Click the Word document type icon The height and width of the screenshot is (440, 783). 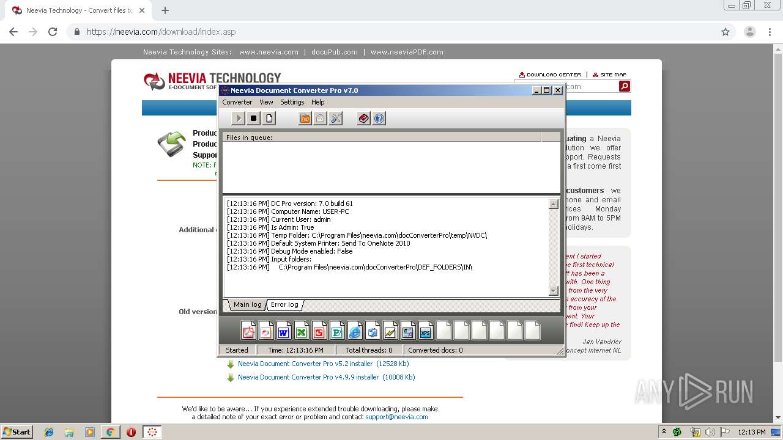click(x=284, y=331)
